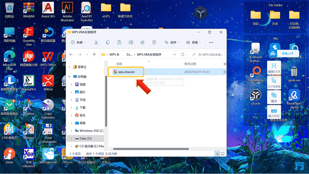The height and width of the screenshot is (174, 309).
Task: Click the 截图OCR button in floating panel
Action: (x=274, y=68)
